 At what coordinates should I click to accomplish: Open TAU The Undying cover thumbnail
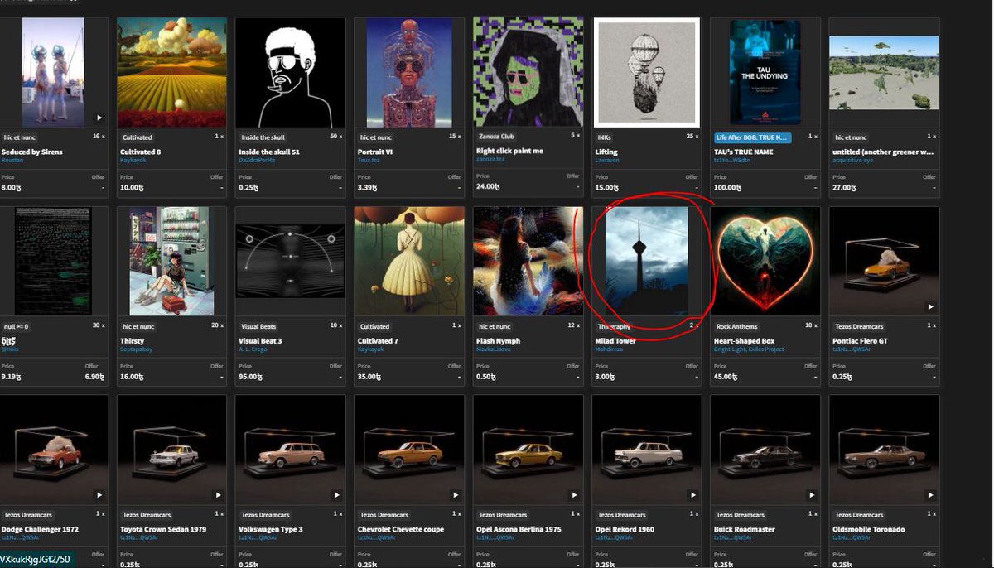pos(765,72)
